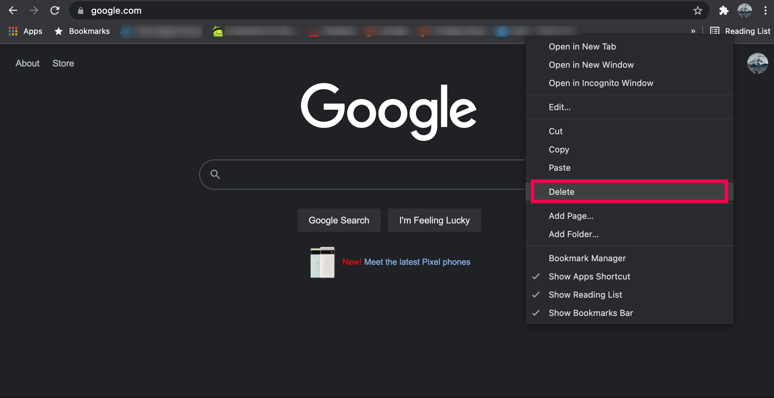The image size is (774, 398).
Task: Open the About link
Action: (x=27, y=63)
